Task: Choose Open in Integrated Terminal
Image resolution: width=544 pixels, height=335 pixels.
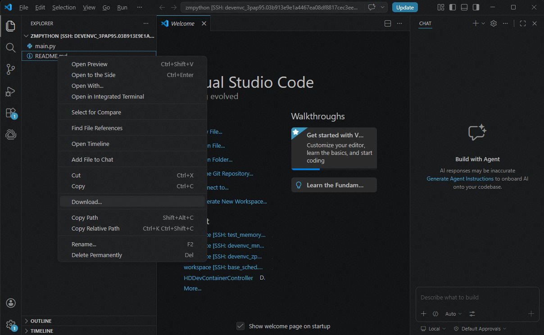Action: click(132, 96)
